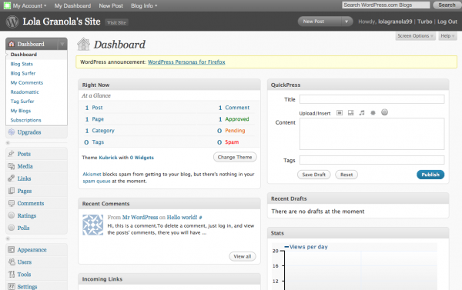Click the Users icon in the sidebar
The width and height of the screenshot is (462, 290).
pos(12,262)
